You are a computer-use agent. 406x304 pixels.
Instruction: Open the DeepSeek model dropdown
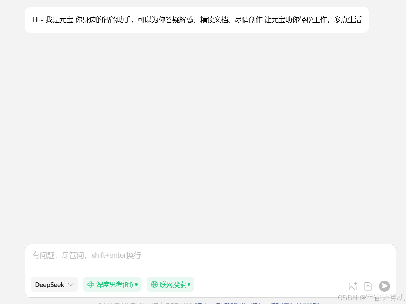(54, 285)
